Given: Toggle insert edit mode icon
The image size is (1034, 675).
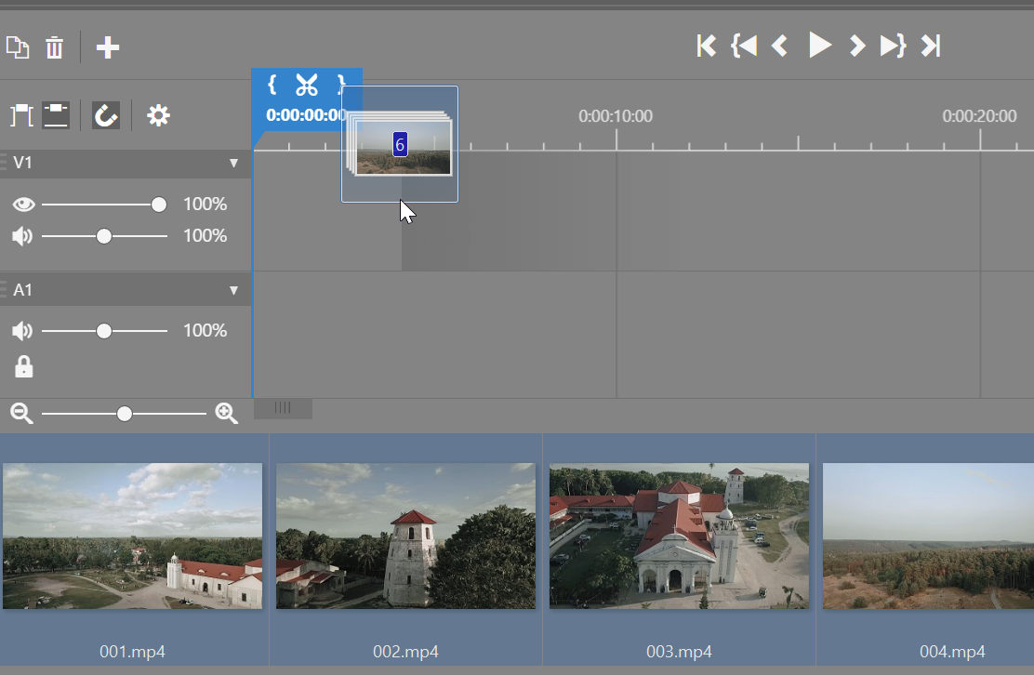Looking at the screenshot, I should pos(21,115).
